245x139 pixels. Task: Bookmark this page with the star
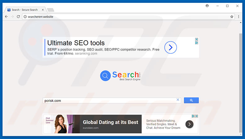232,16
